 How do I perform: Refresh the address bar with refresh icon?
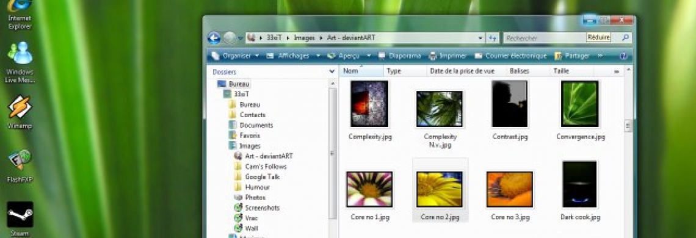(492, 38)
